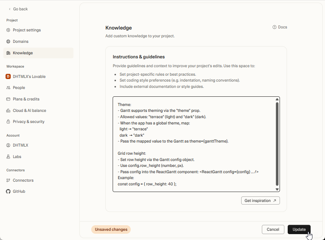Click the Knowledge book icon
Viewport: 325px width, 240px height.
(8, 53)
